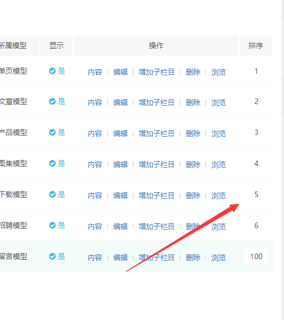The image size is (284, 320).
Task: Click 增加子栏目 in the 单页模型 row
Action: pos(157,72)
